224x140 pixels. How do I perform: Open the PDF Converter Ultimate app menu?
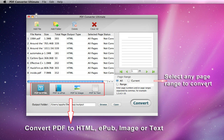24,2
